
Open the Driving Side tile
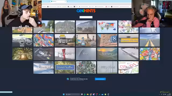pyautogui.click(x=22, y=40)
